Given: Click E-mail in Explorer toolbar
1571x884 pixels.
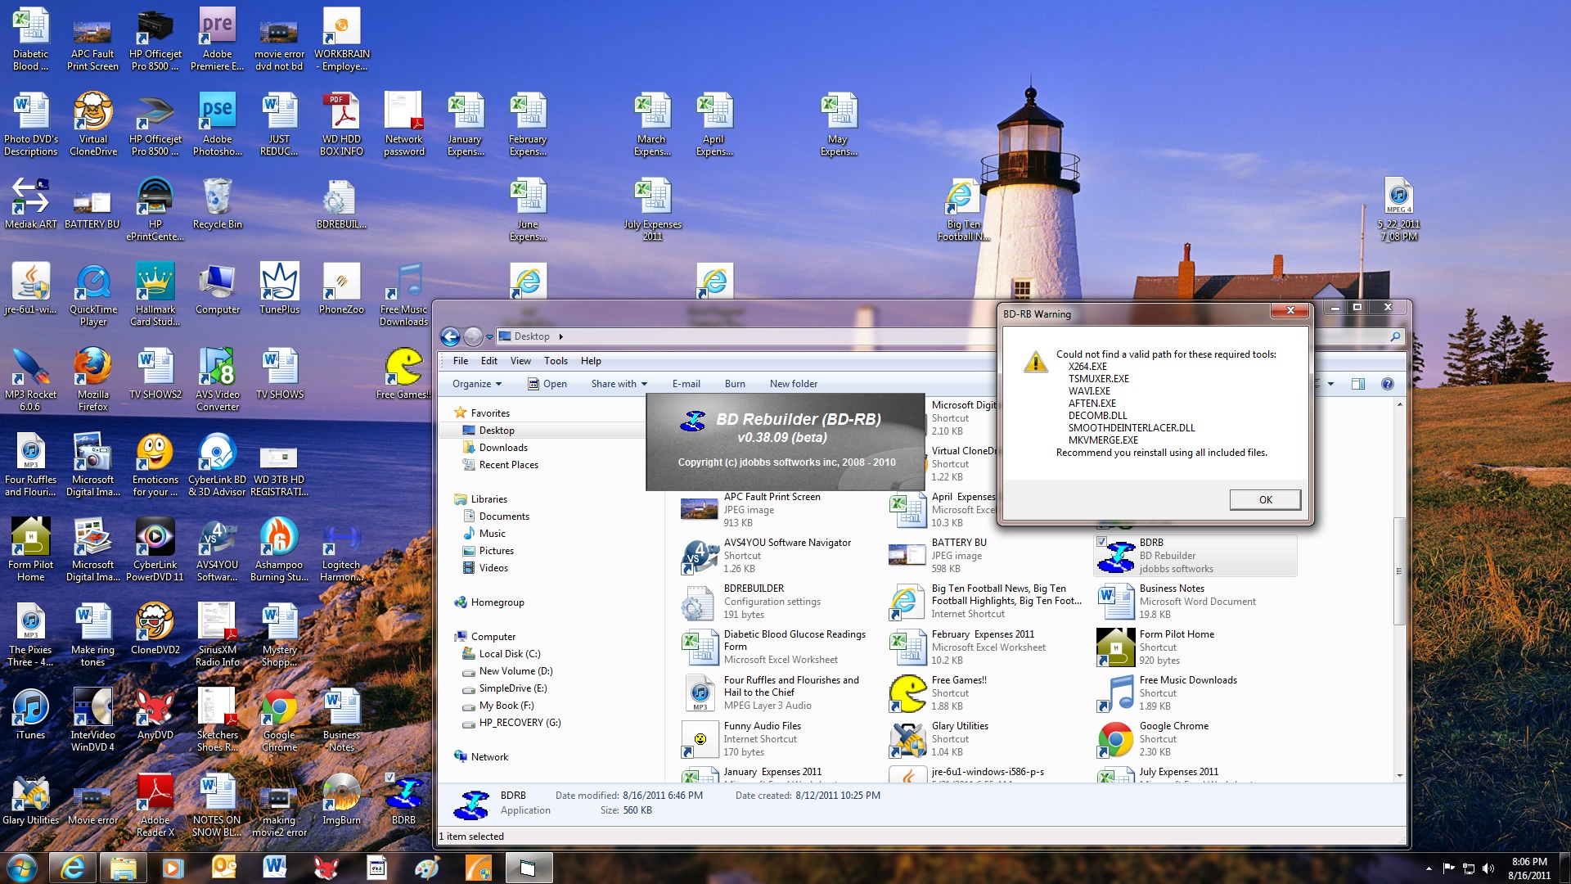Looking at the screenshot, I should [686, 384].
